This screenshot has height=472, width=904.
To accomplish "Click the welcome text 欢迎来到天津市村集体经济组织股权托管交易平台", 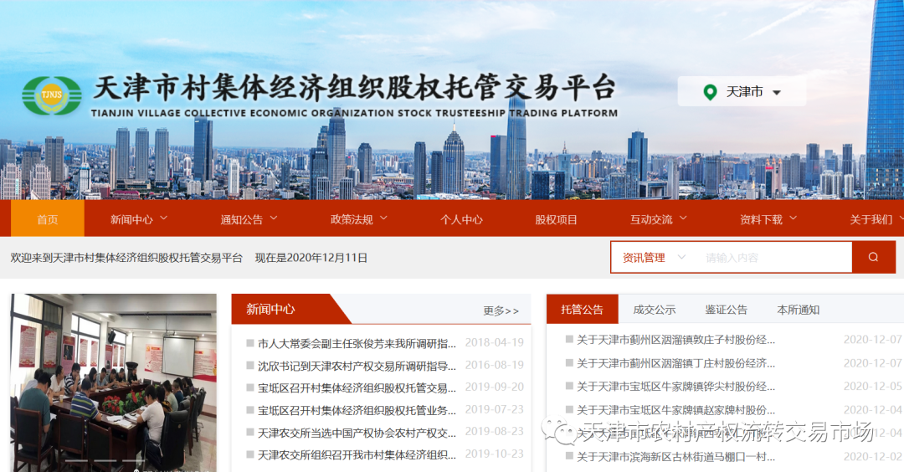I will [x=126, y=258].
